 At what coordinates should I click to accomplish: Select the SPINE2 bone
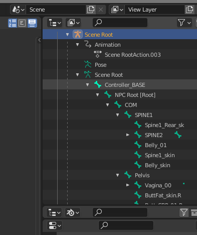coord(154,135)
